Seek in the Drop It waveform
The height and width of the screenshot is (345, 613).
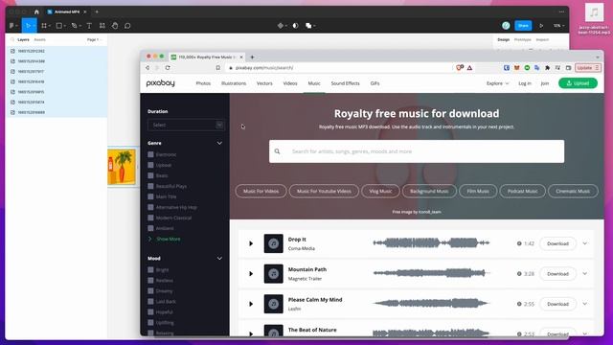431,242
